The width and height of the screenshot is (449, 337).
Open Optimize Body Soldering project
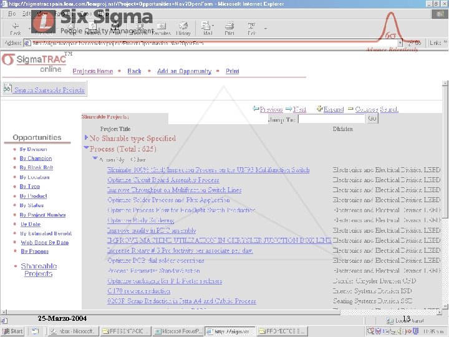point(140,220)
